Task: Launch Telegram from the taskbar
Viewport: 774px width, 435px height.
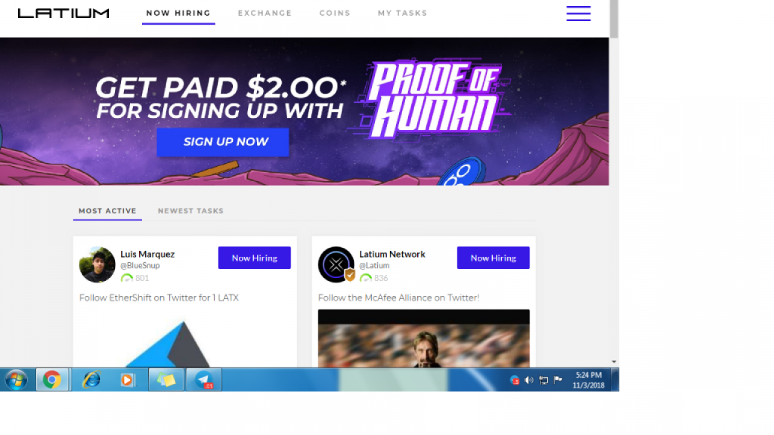Action: tap(204, 380)
